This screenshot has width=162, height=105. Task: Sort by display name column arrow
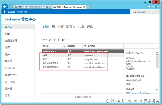coord(64,46)
